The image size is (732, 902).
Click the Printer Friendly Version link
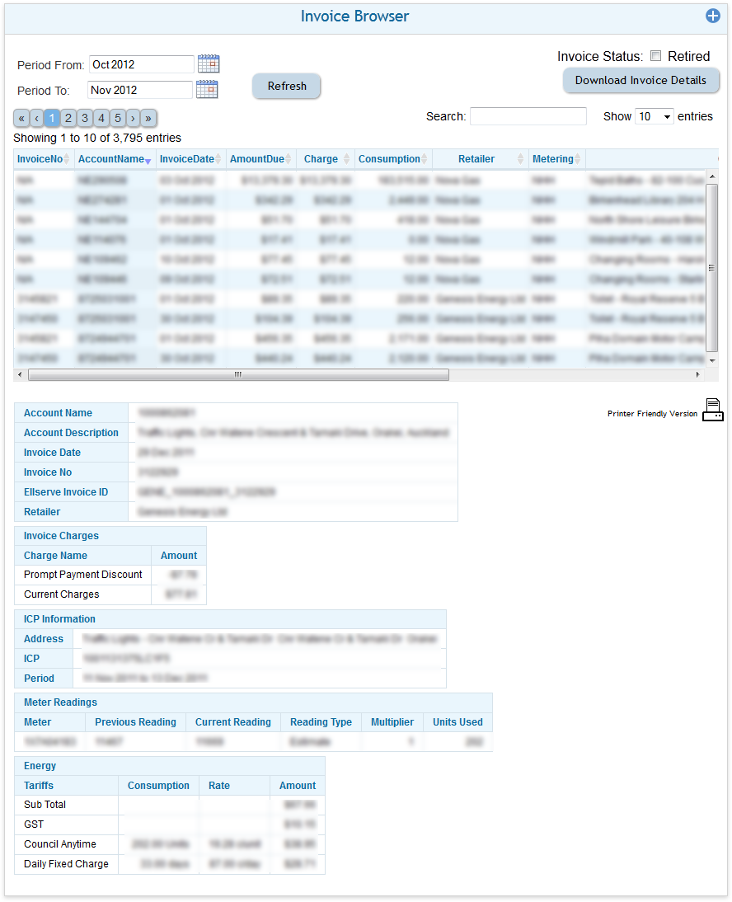(652, 414)
